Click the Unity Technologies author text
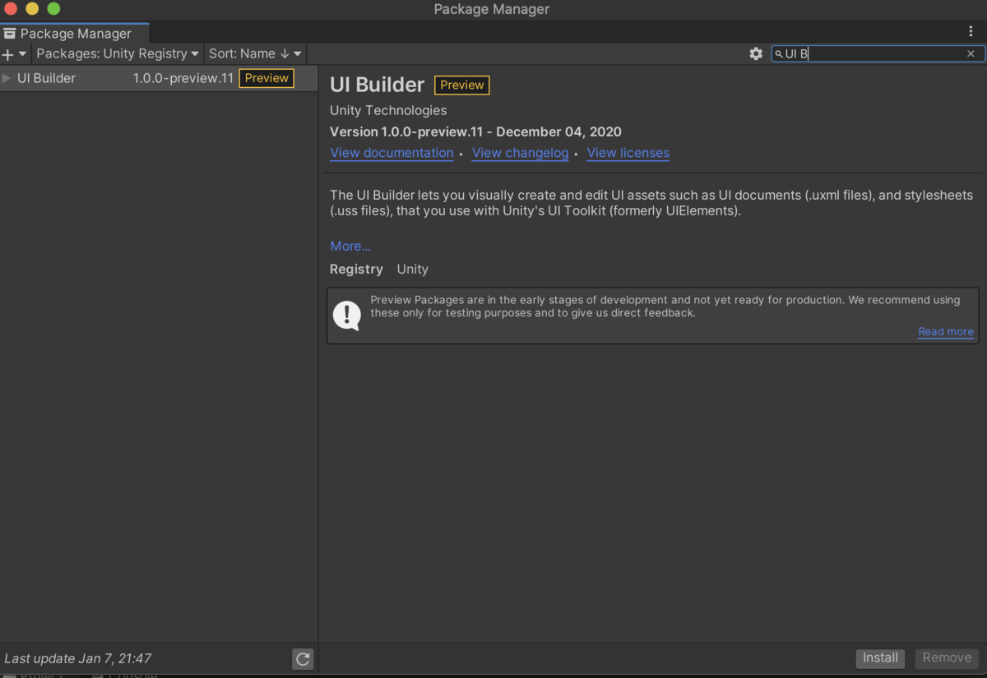The width and height of the screenshot is (987, 678). (388, 110)
